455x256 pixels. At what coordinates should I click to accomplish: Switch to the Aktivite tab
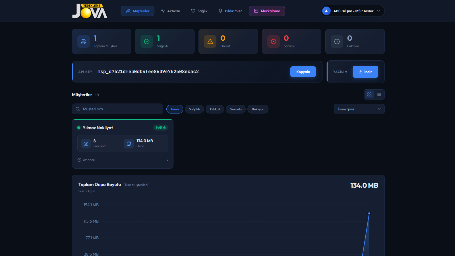tap(170, 11)
